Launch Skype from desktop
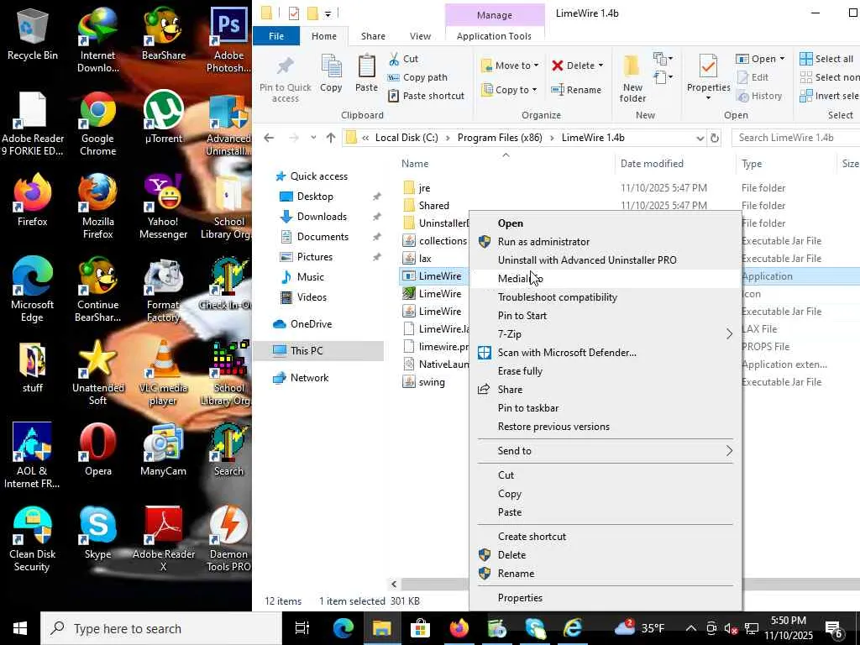Image resolution: width=860 pixels, height=645 pixels. point(97,532)
